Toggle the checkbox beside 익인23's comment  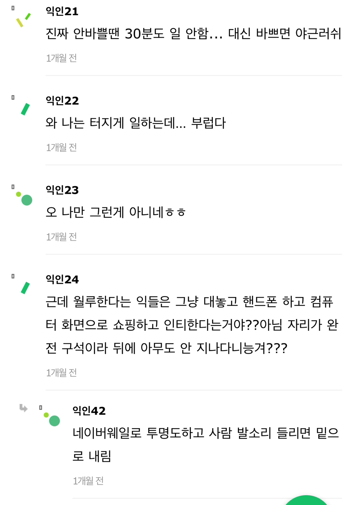click(13, 187)
